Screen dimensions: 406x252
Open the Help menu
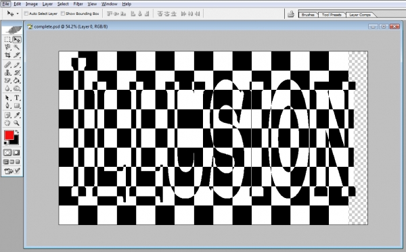[x=127, y=4]
